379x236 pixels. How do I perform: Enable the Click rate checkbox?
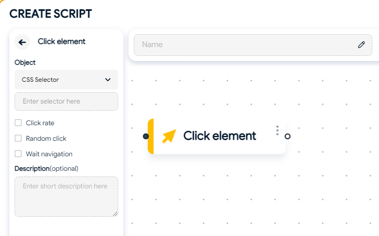18,123
